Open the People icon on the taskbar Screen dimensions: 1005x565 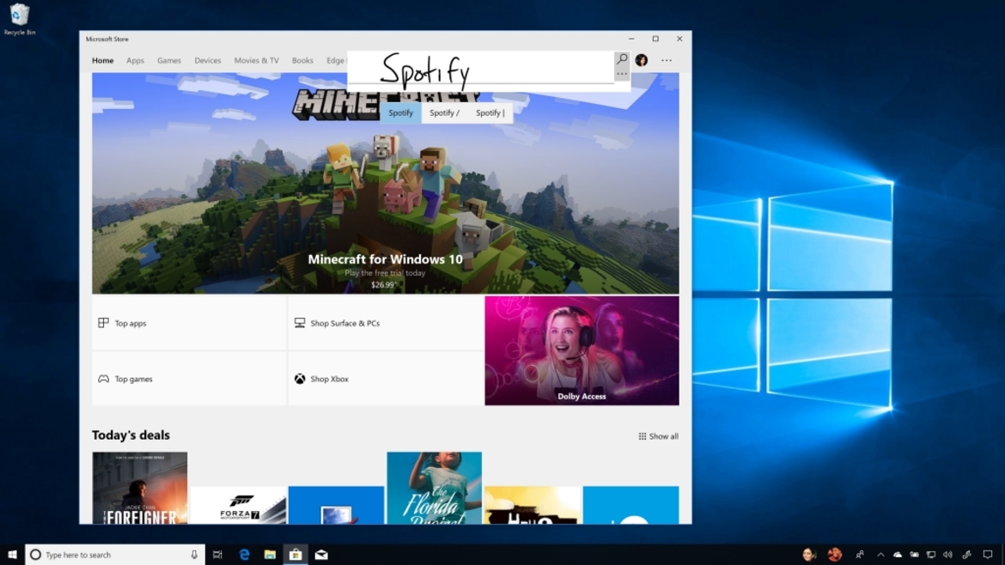tap(860, 555)
